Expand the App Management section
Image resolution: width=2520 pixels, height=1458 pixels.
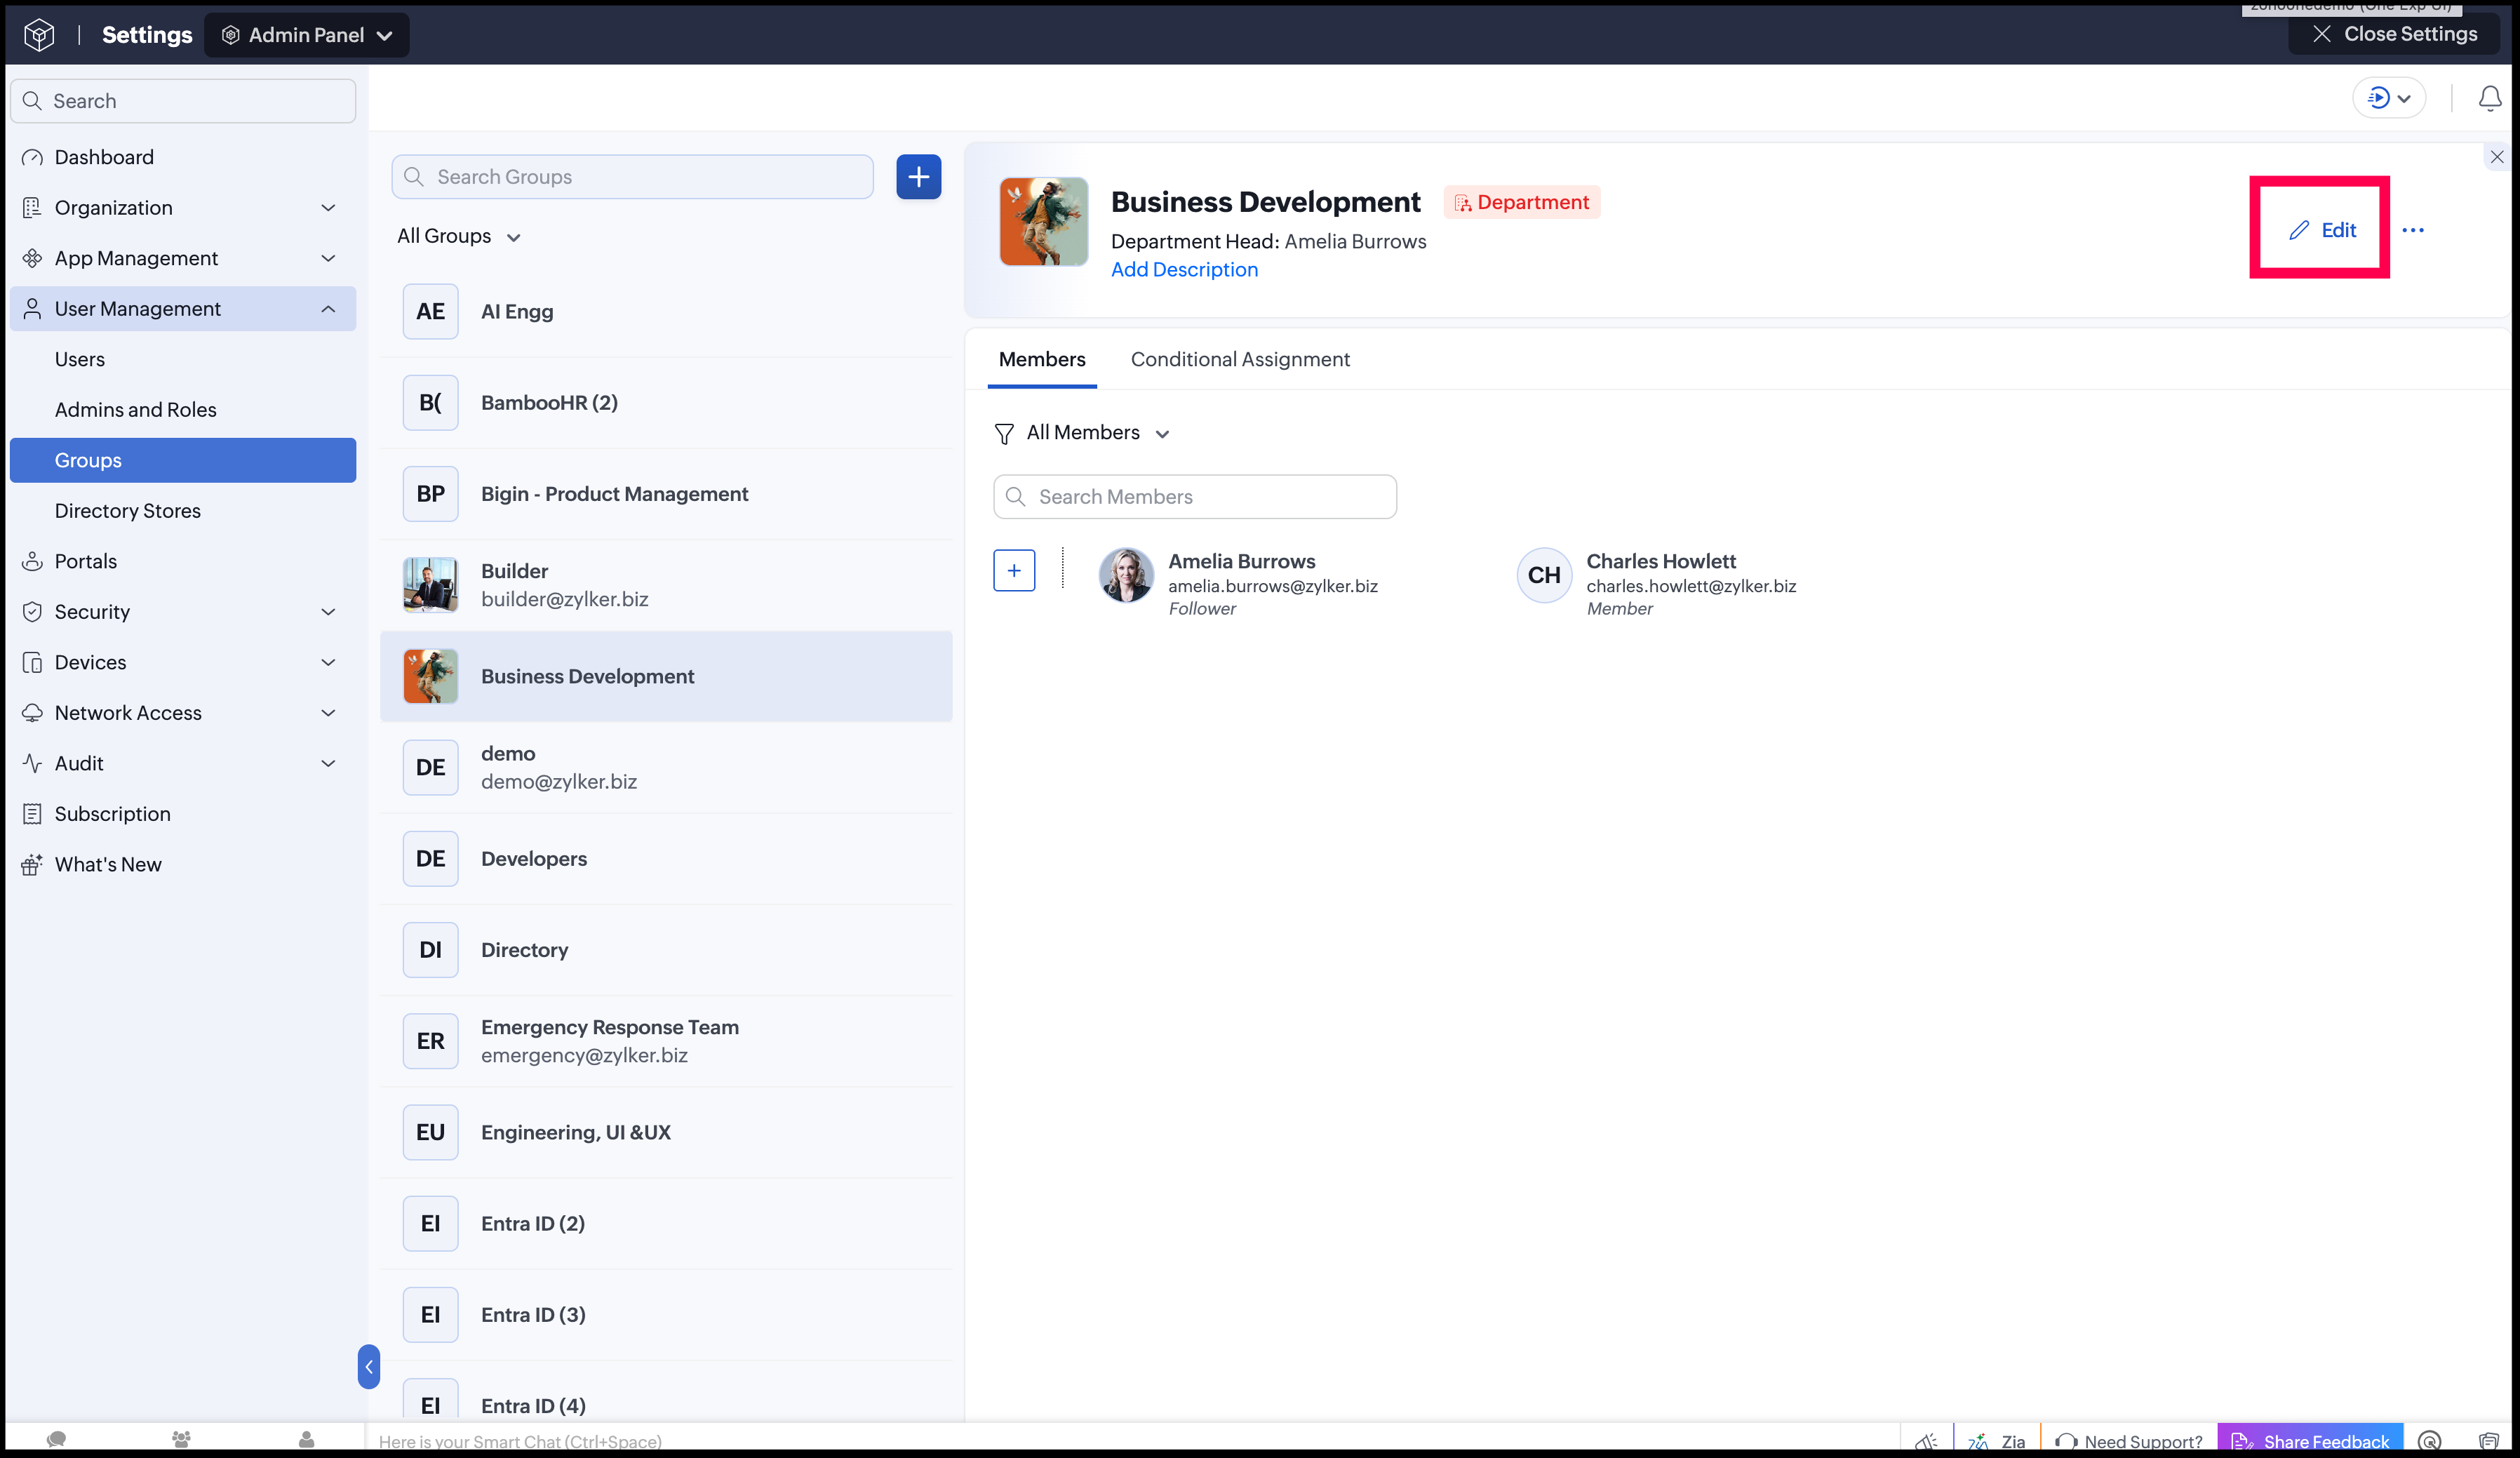[x=183, y=258]
